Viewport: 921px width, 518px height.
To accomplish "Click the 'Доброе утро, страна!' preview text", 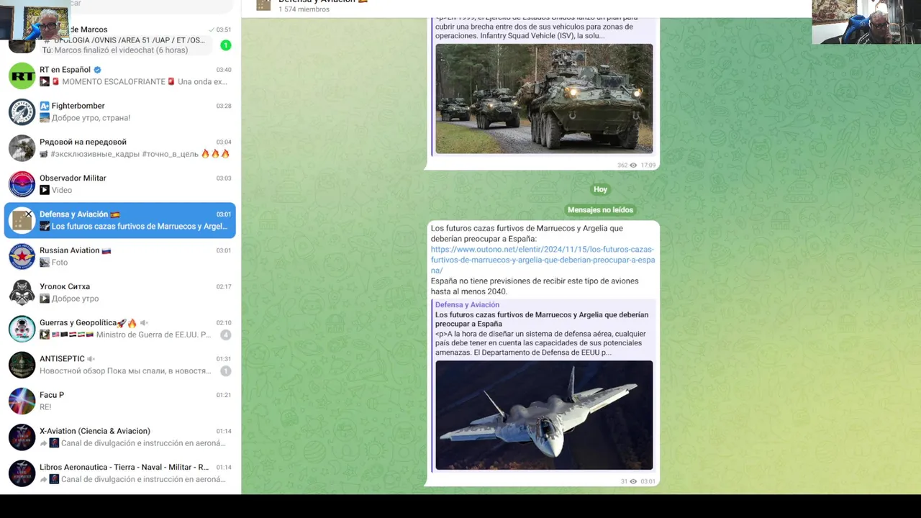I will click(91, 118).
